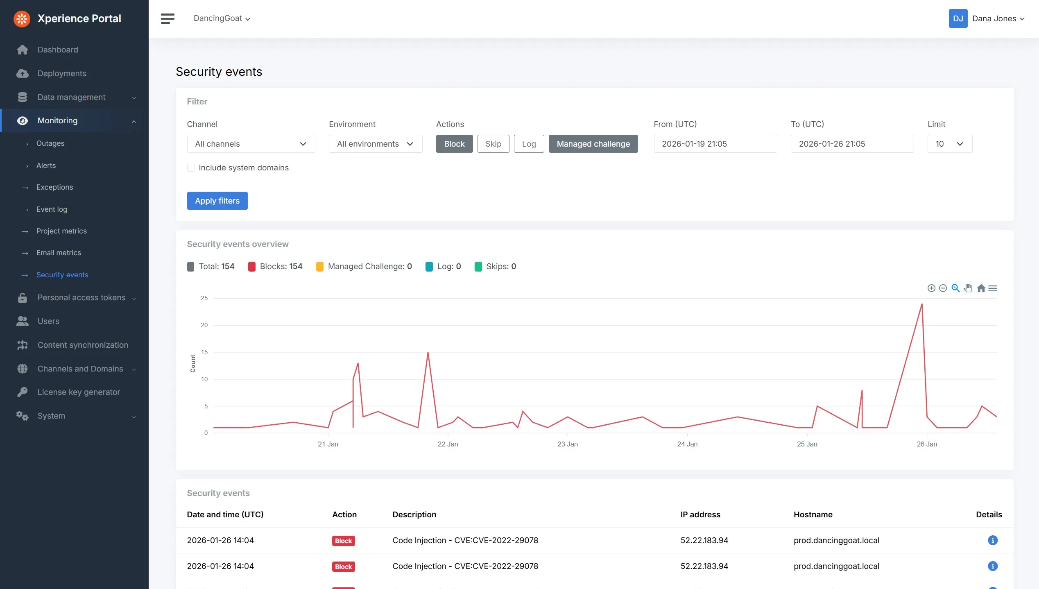This screenshot has height=589, width=1039.
Task: Go to Deployments in the sidebar
Action: pos(62,73)
